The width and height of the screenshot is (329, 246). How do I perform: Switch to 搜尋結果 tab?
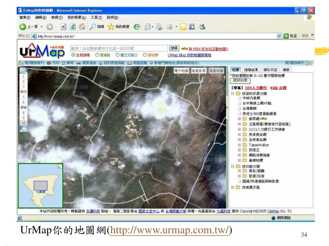251,70
